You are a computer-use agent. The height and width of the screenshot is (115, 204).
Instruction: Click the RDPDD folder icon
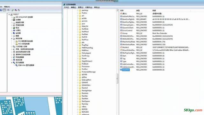click(80, 109)
